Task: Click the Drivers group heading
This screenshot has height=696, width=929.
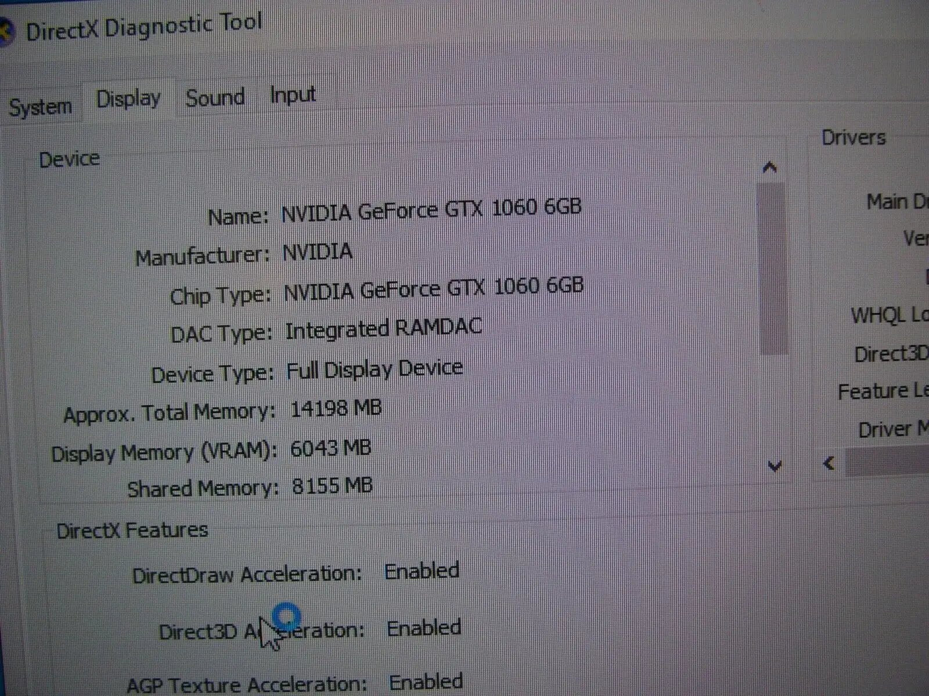Action: tap(854, 138)
